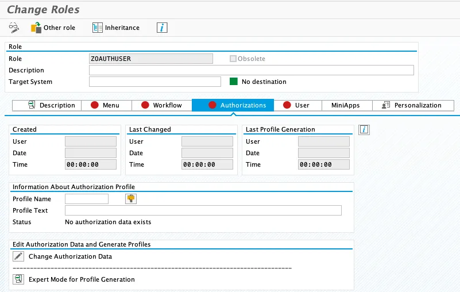Image resolution: width=460 pixels, height=292 pixels.
Task: Click the toolbar information icon
Action: (x=162, y=28)
